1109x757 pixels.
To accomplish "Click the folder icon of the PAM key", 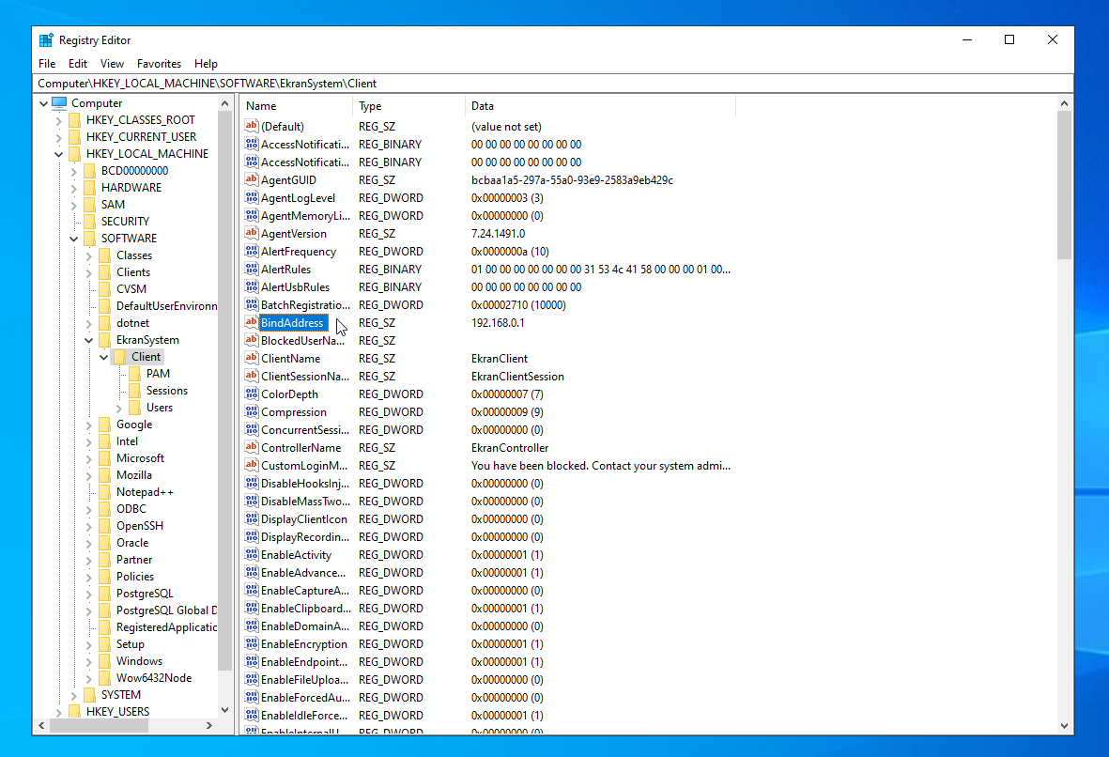I will point(134,374).
